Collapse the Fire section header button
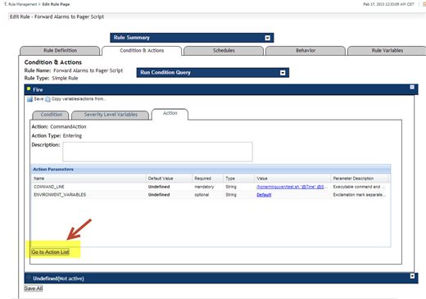Image resolution: width=426 pixels, height=299 pixels. (x=412, y=87)
